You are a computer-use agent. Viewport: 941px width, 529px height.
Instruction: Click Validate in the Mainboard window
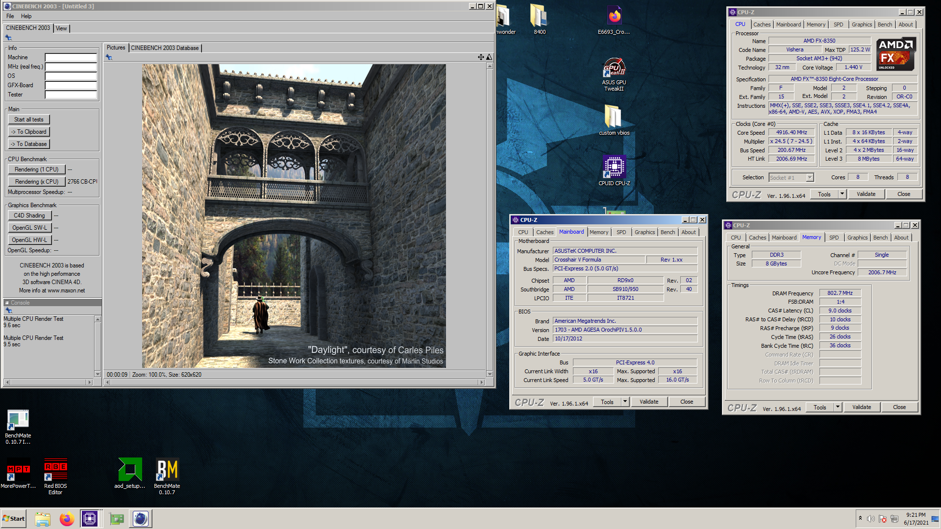click(649, 402)
